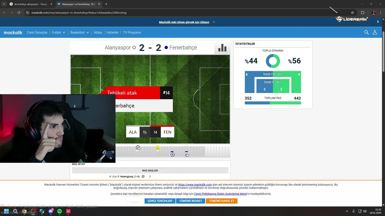Click the MAÇ BAŞLADI row
Screen dimensions: 385x216
(x=150, y=170)
